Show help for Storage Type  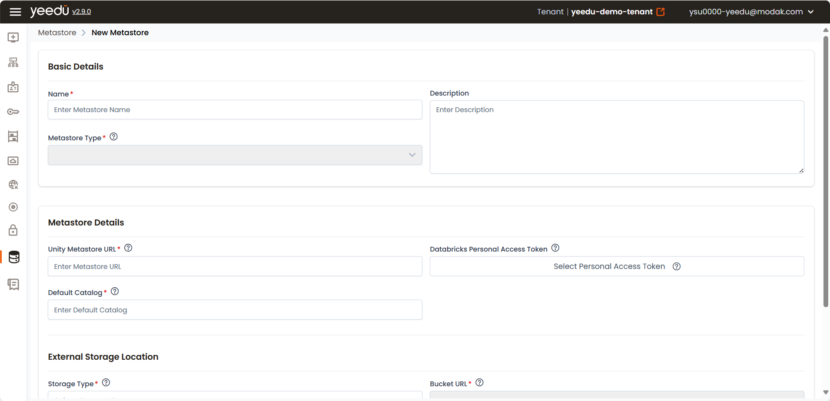click(106, 383)
